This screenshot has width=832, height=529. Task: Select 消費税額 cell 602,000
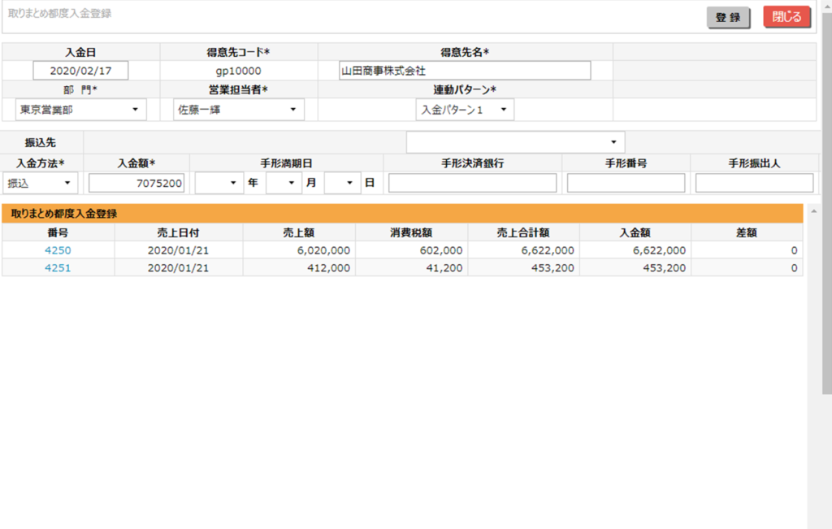[411, 250]
